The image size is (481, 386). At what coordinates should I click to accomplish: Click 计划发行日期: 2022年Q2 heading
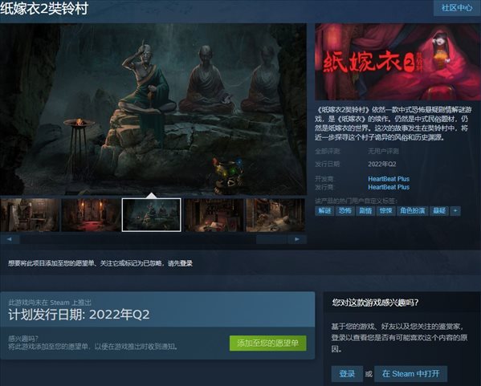coord(79,315)
